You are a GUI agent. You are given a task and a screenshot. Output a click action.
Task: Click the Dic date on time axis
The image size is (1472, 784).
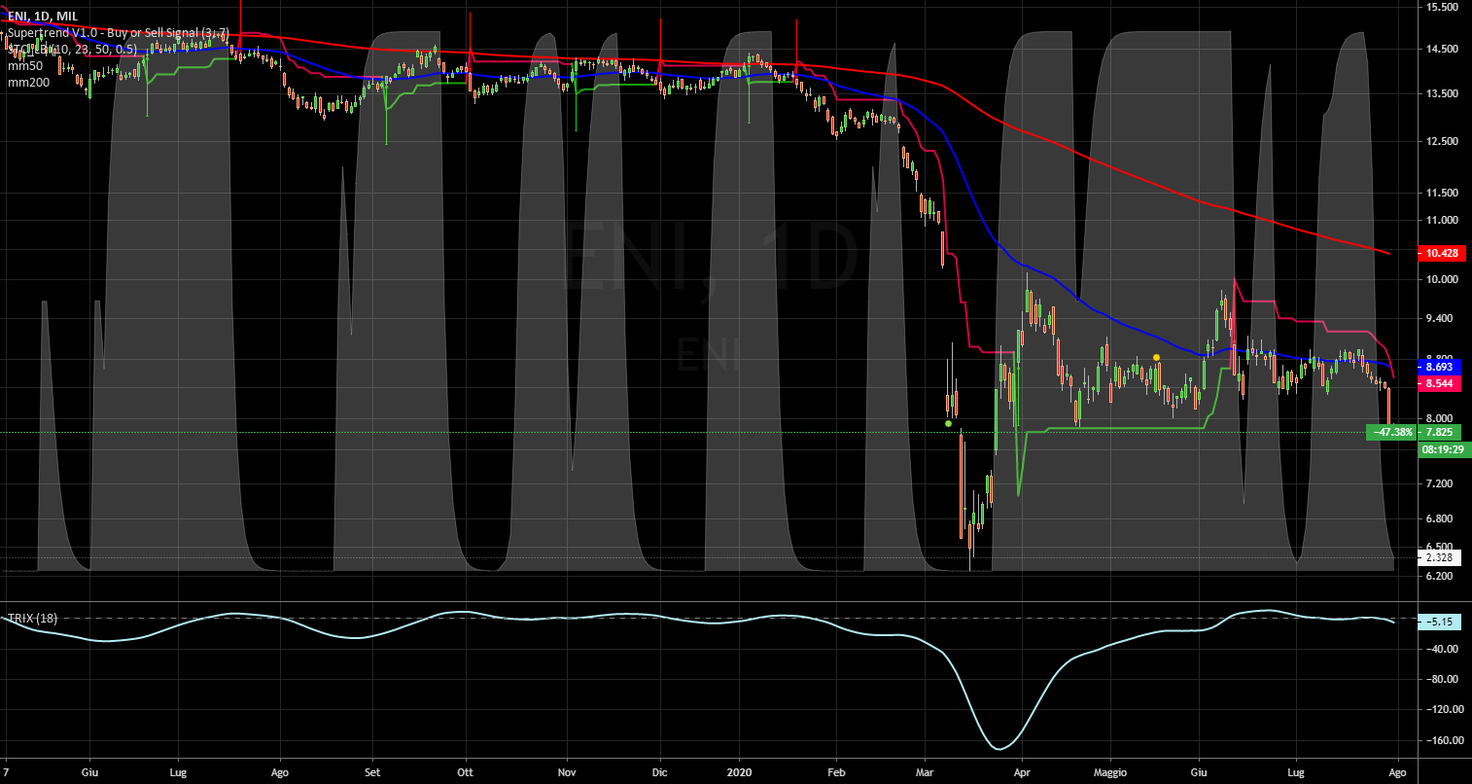click(x=660, y=772)
